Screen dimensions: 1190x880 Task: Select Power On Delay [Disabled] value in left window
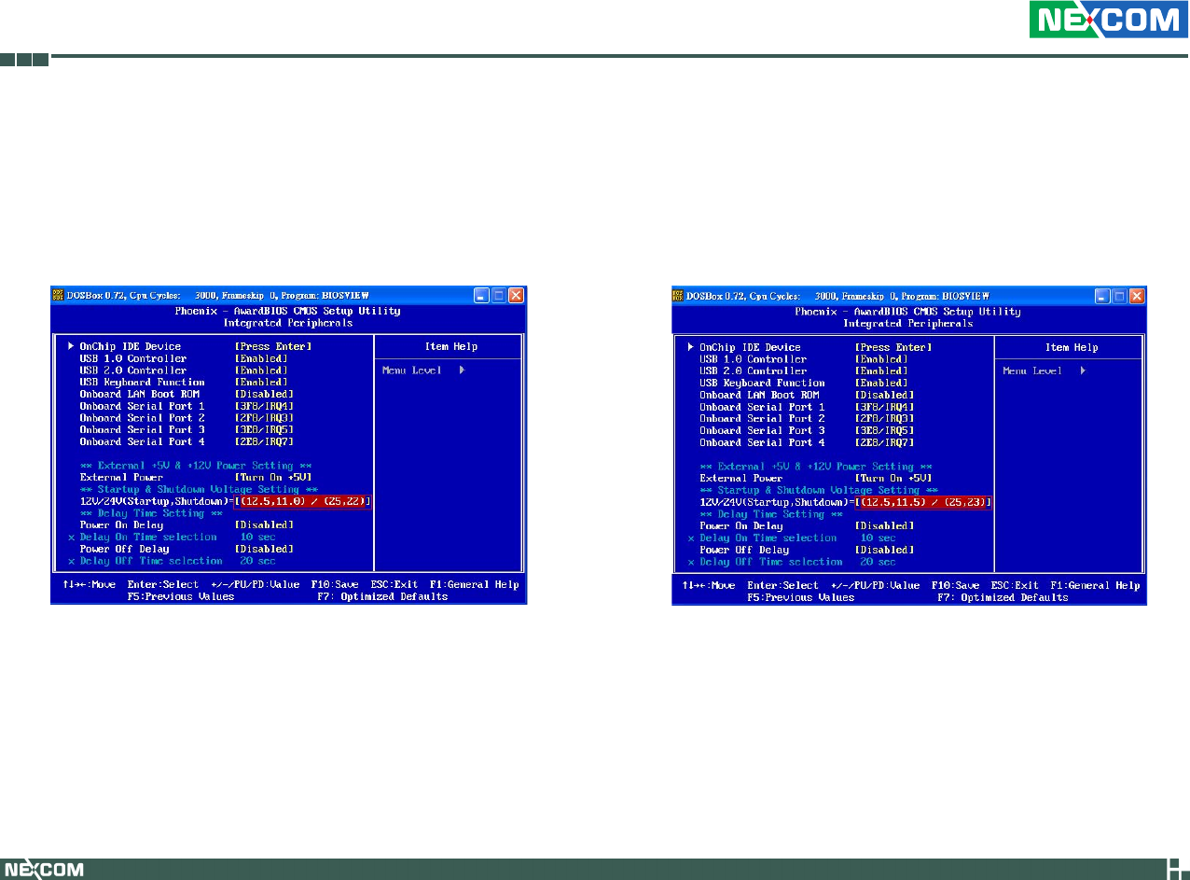point(263,525)
